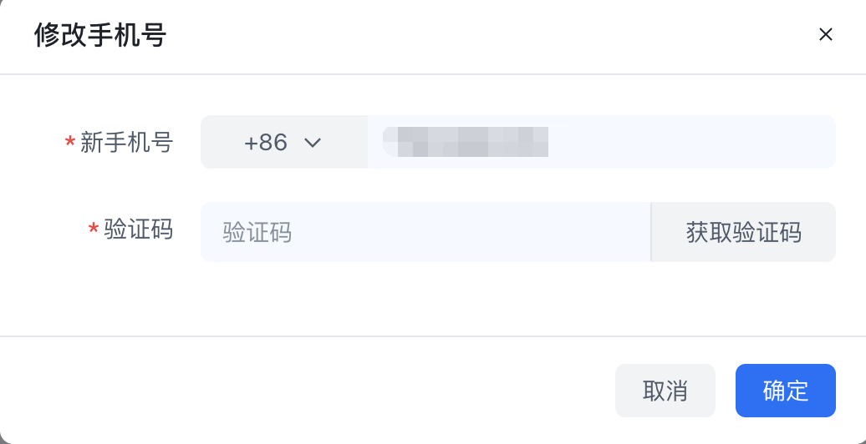Screen dimensions: 866x444
Task: Focus the 新手机号 phone number field
Action: click(602, 142)
